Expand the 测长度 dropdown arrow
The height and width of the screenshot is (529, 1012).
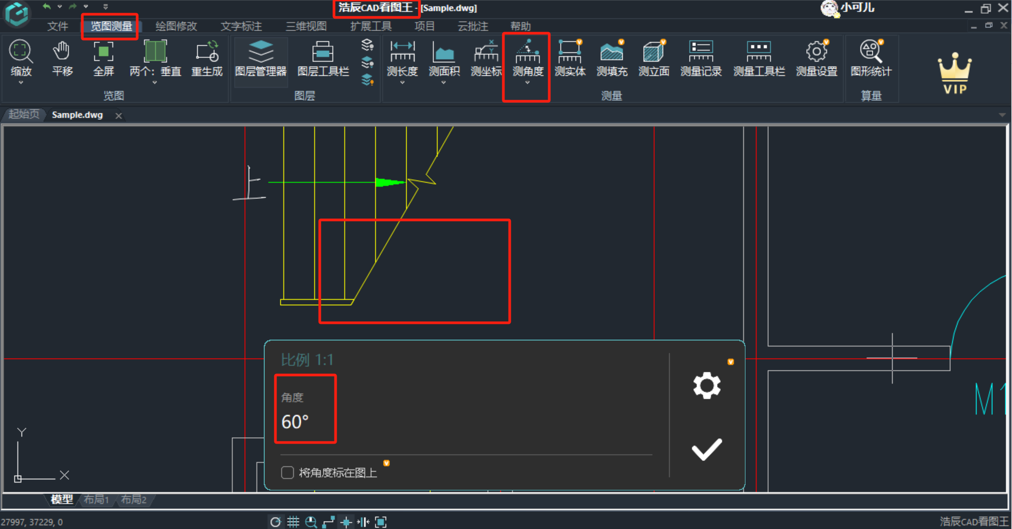[402, 83]
